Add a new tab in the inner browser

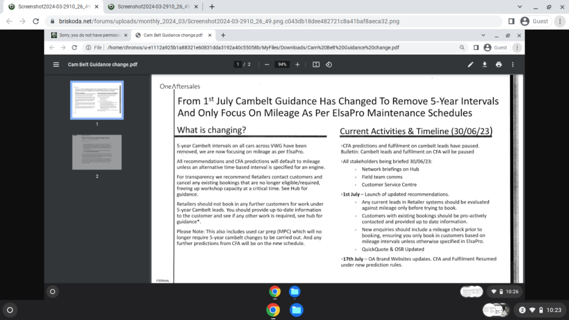click(x=223, y=35)
